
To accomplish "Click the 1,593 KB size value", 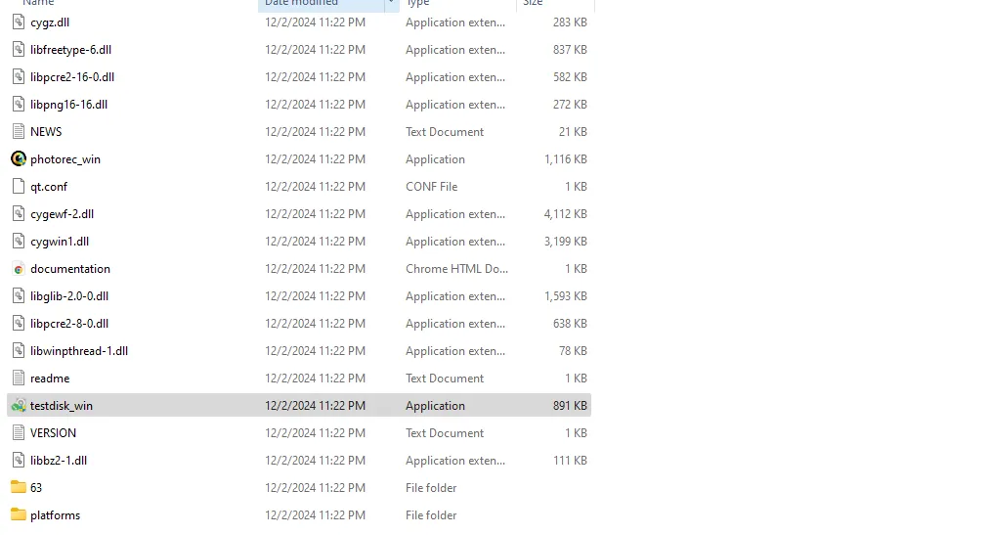I will (566, 296).
